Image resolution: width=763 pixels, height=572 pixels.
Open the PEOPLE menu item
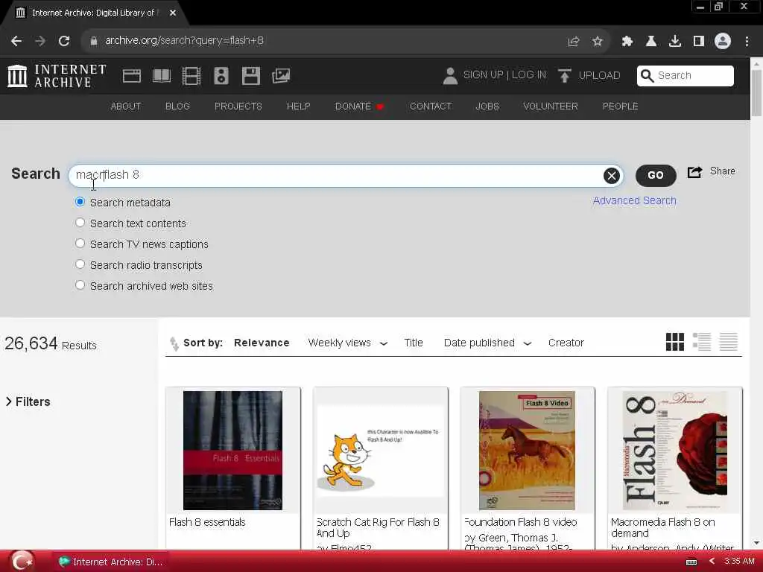pos(621,107)
